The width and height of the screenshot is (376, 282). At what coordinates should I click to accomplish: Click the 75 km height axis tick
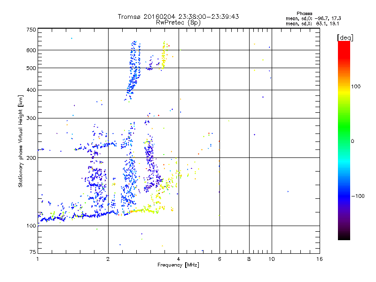click(33, 252)
